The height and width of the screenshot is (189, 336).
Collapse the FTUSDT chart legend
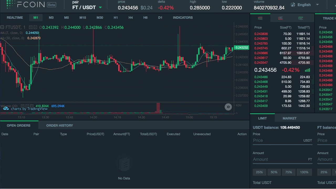tap(2, 27)
